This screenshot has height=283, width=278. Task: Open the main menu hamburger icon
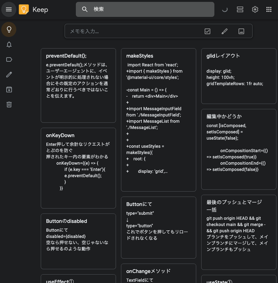(x=9, y=9)
